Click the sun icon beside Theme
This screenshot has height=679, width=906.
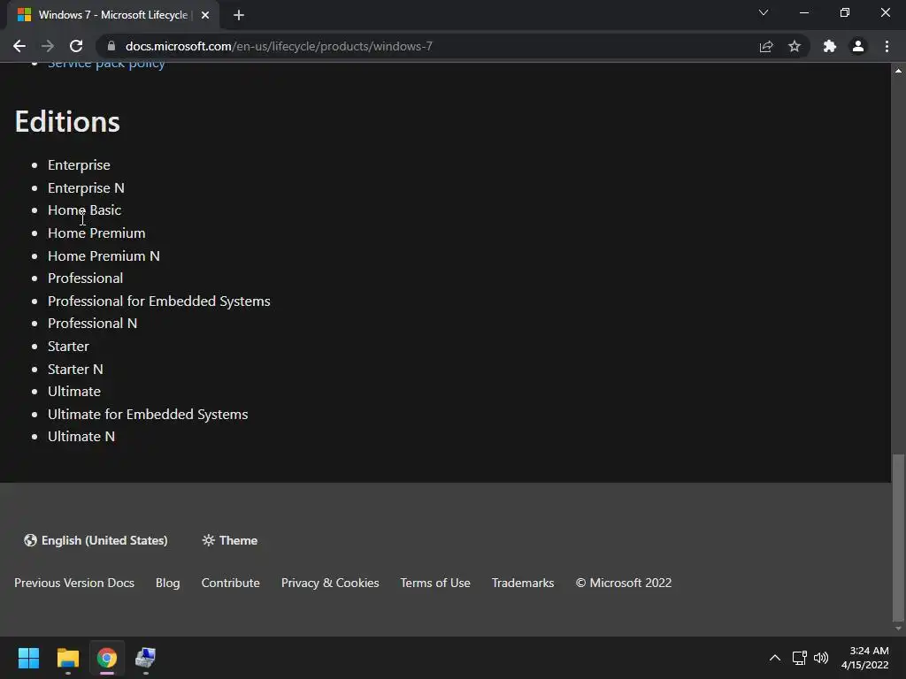click(x=208, y=540)
